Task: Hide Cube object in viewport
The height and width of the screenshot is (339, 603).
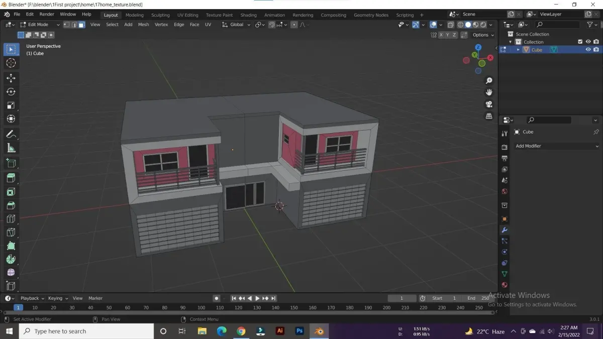Action: tap(588, 50)
